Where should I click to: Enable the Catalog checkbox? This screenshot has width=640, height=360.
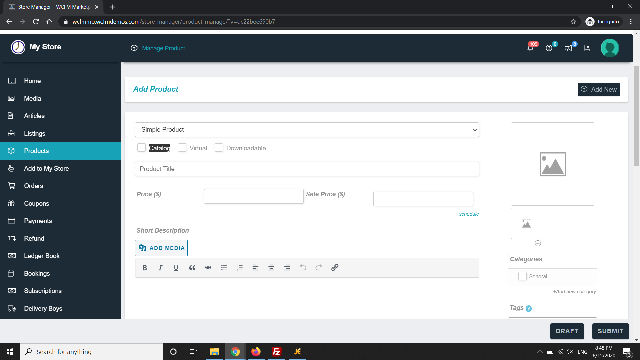(x=141, y=148)
